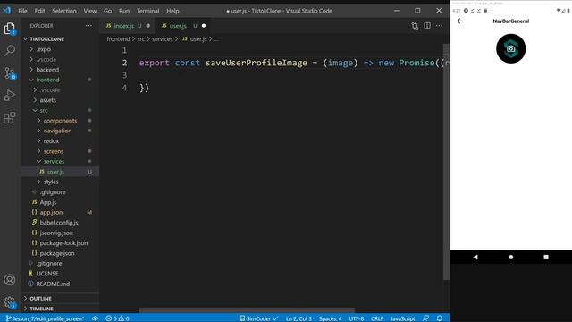Click the Explorer more actions ellipsis
The height and width of the screenshot is (322, 572).
pyautogui.click(x=88, y=26)
